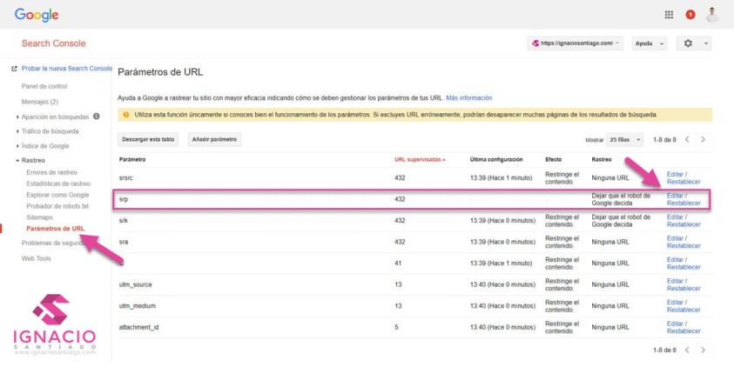Click the Parámetros de URL page heading

tap(160, 72)
